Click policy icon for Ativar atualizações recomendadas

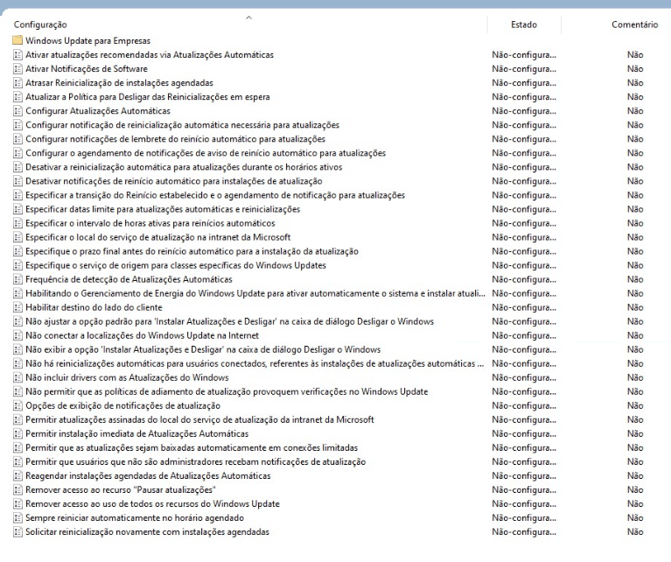point(17,54)
